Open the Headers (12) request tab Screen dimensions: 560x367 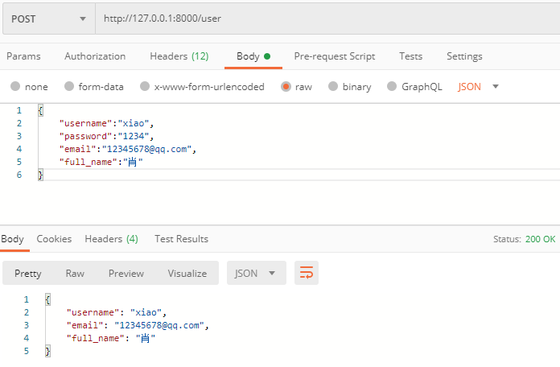(x=179, y=56)
